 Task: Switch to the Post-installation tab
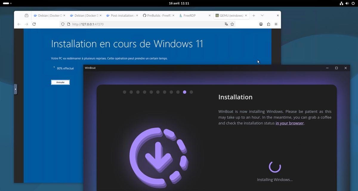click(x=122, y=15)
